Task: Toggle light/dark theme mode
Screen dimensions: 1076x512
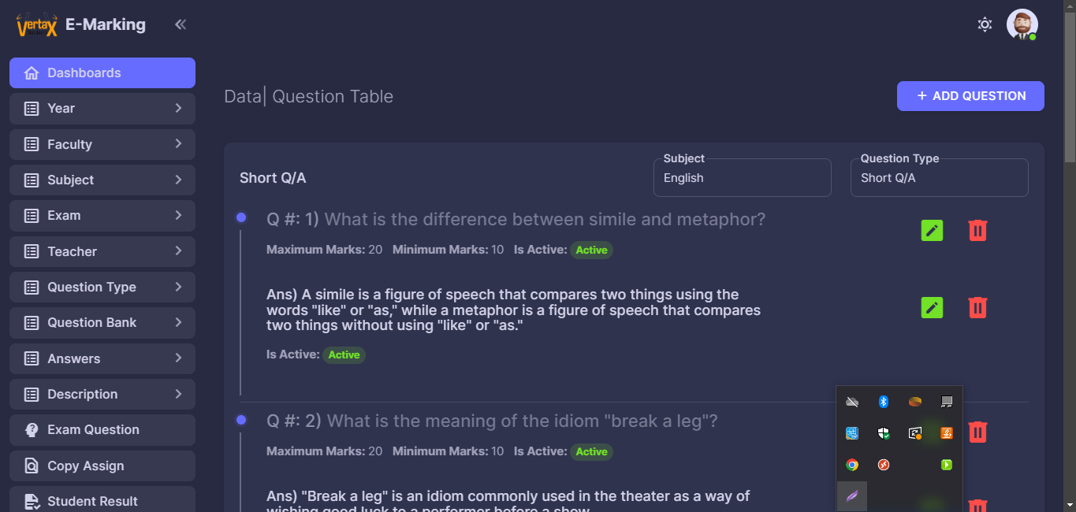Action: (x=985, y=24)
